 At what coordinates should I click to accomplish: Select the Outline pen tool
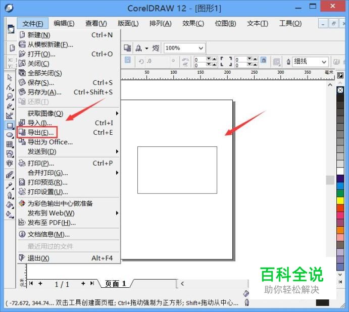[10, 195]
